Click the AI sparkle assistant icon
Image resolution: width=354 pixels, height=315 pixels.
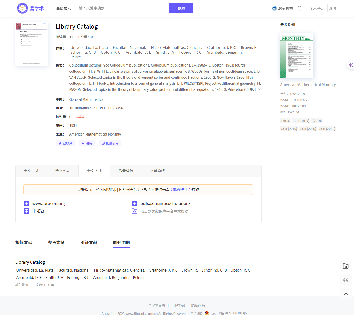pyautogui.click(x=351, y=65)
